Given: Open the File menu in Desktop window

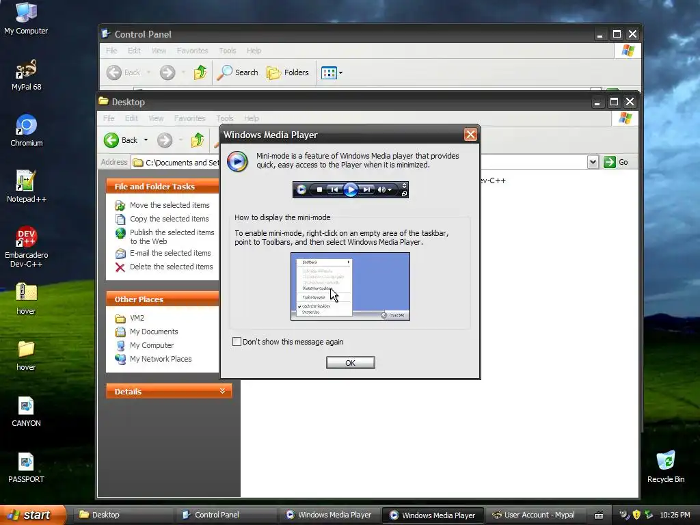Looking at the screenshot, I should [109, 118].
